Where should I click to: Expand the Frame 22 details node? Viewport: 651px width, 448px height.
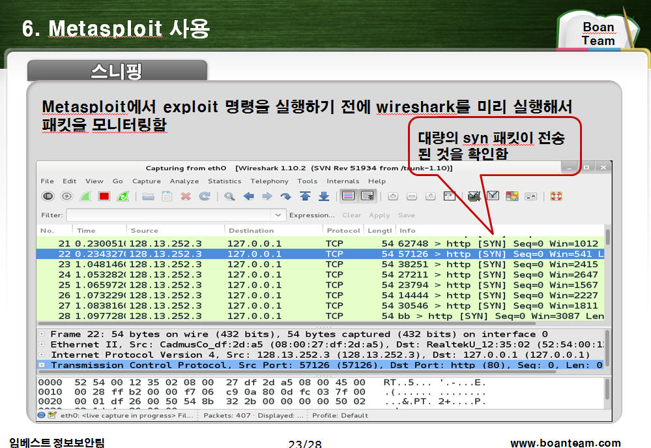pyautogui.click(x=42, y=334)
